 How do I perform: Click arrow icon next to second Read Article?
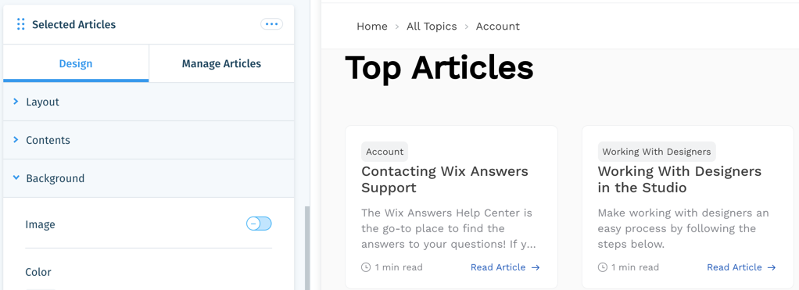(x=772, y=267)
